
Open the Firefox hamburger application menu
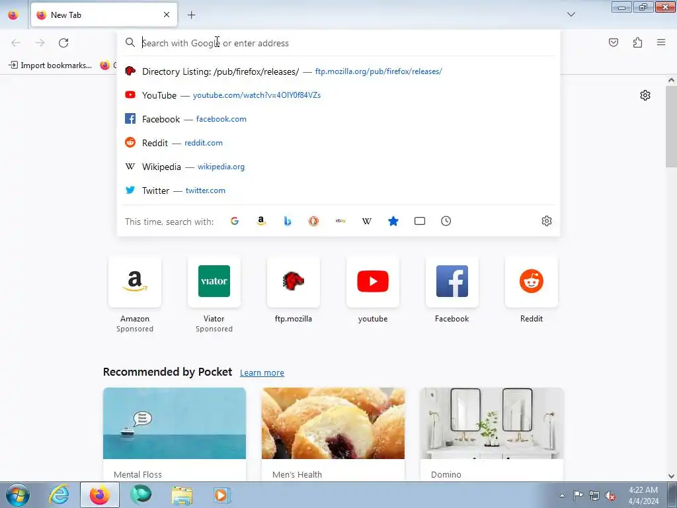click(x=661, y=42)
